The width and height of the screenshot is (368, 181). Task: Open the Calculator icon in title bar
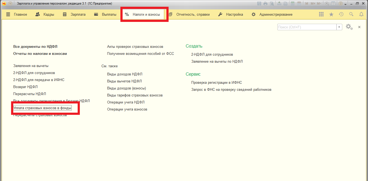click(293, 4)
